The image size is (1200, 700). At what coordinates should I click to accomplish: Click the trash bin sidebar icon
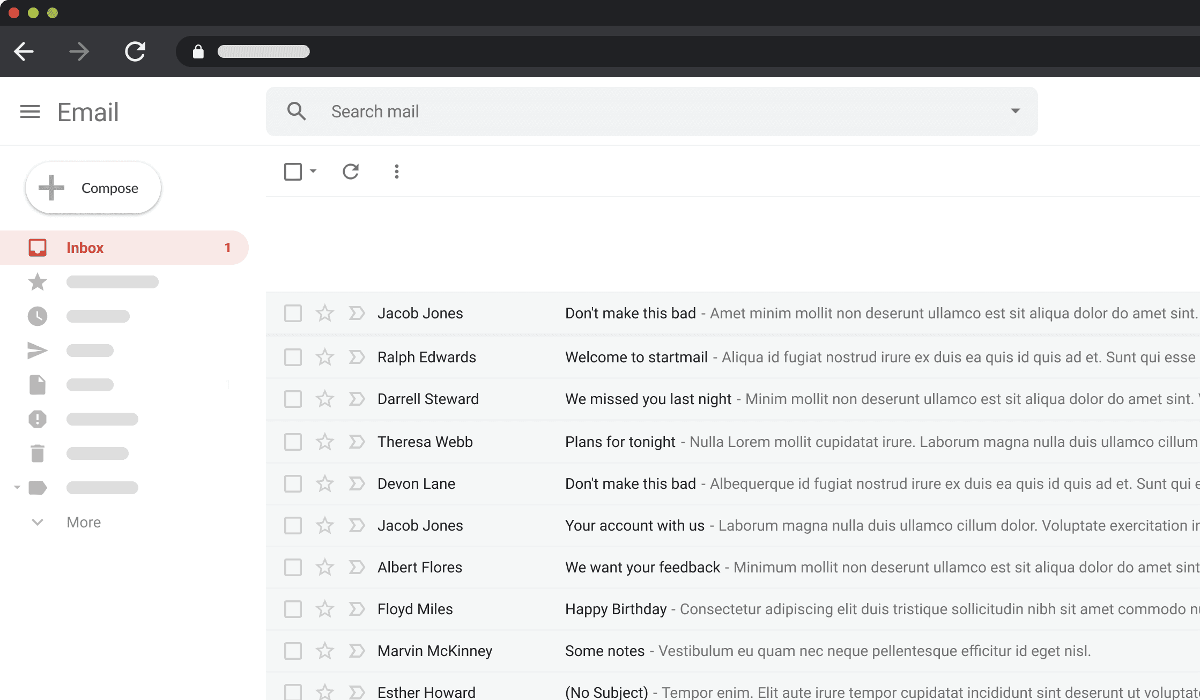point(38,453)
